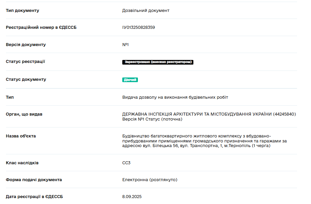Click the 'Дата реєстрації в ЄДЕССБ' label

tap(34, 197)
